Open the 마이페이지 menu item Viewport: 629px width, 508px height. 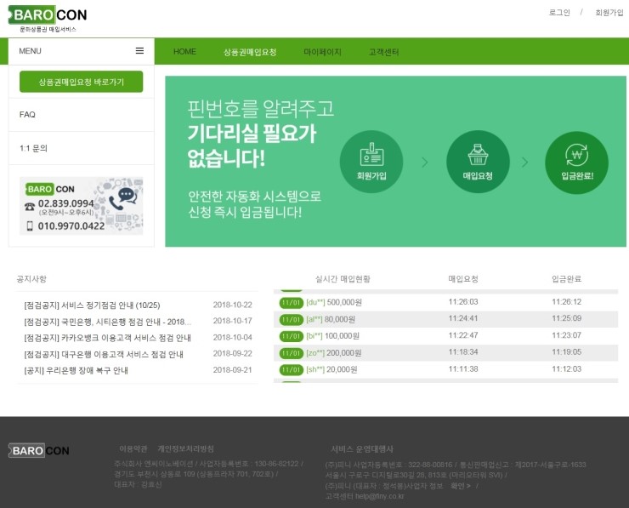click(x=322, y=52)
